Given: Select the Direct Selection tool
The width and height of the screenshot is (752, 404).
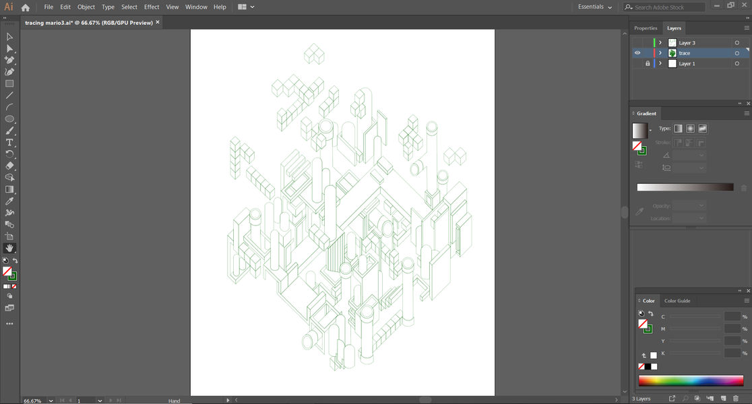Looking at the screenshot, I should click(x=9, y=48).
